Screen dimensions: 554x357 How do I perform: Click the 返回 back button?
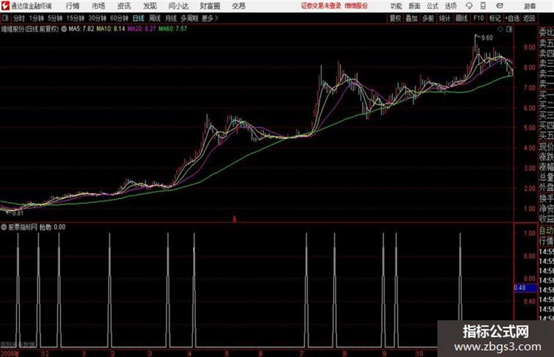point(529,18)
